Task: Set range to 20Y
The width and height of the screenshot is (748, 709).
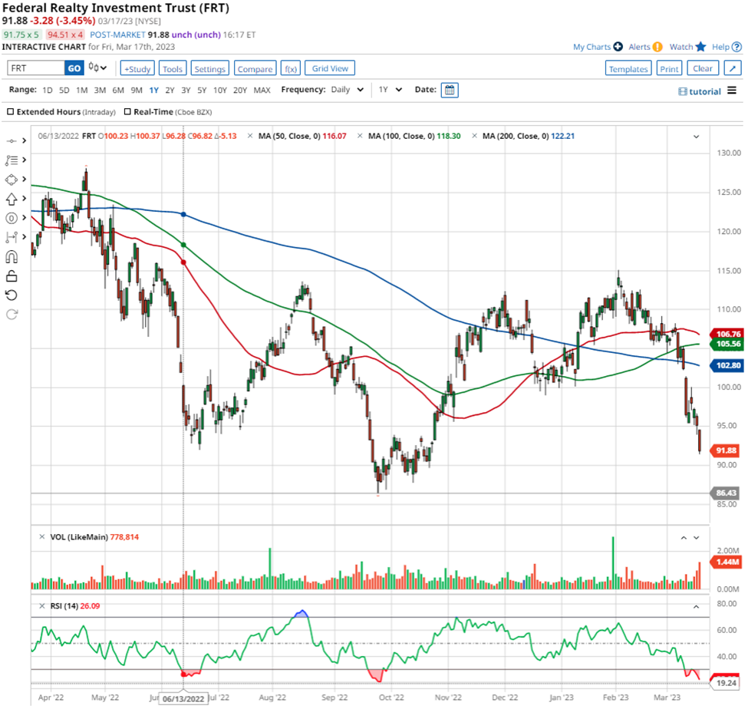Action: [x=240, y=91]
